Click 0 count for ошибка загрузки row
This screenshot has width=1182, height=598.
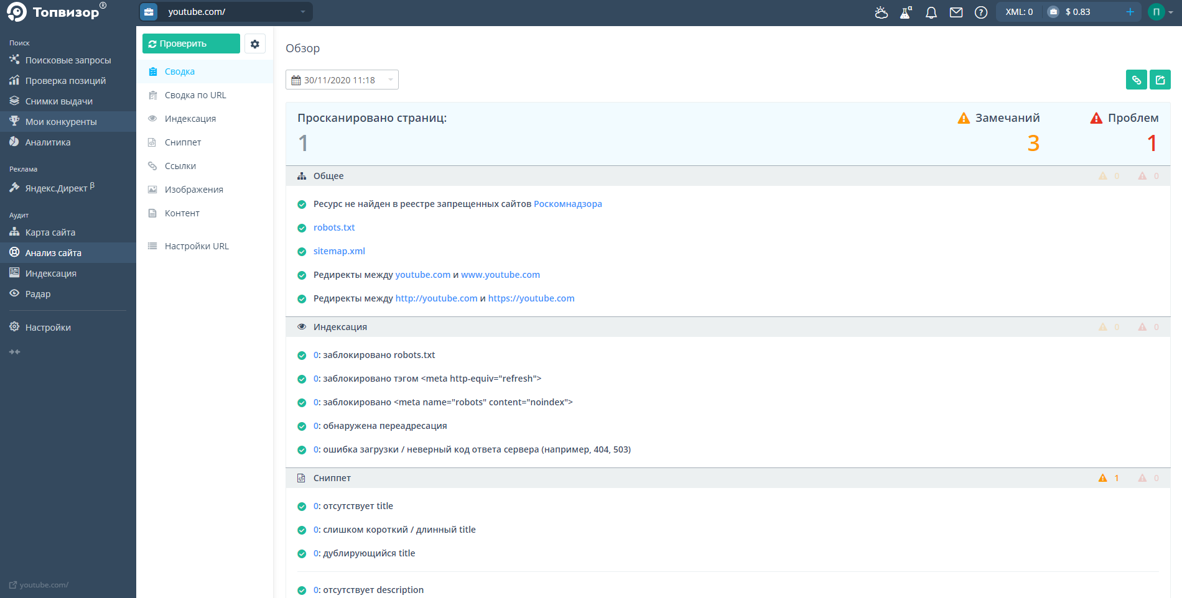click(316, 449)
